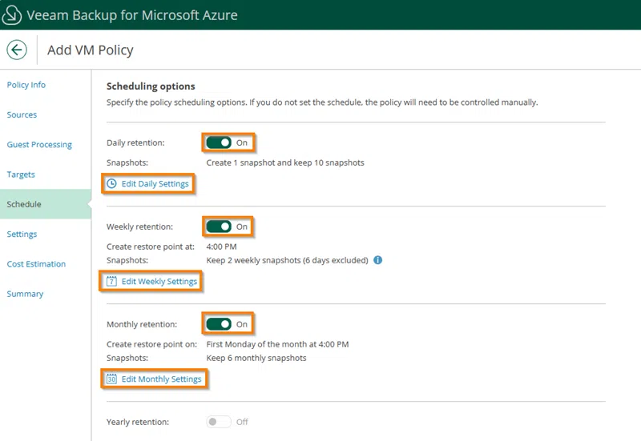This screenshot has height=441, width=641.
Task: Turn off the Weekly retention switch
Action: coord(219,227)
